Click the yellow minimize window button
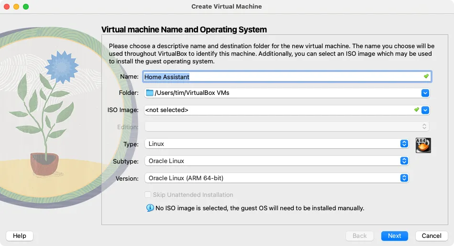 [16, 7]
